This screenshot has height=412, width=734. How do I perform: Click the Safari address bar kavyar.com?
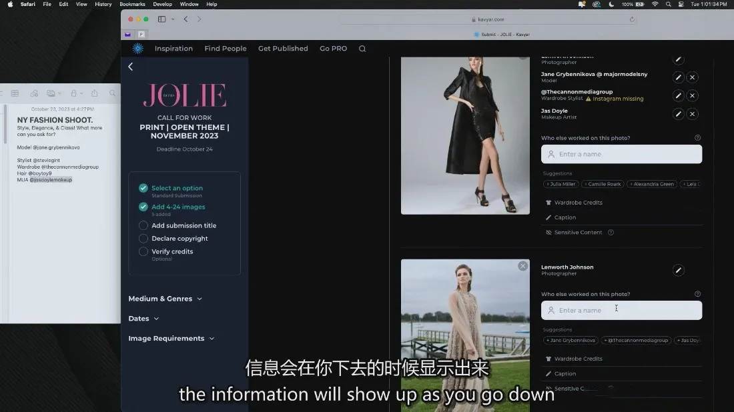488,19
